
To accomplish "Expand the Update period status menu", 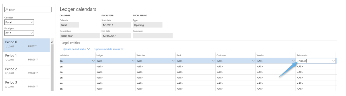I will coord(76,49).
